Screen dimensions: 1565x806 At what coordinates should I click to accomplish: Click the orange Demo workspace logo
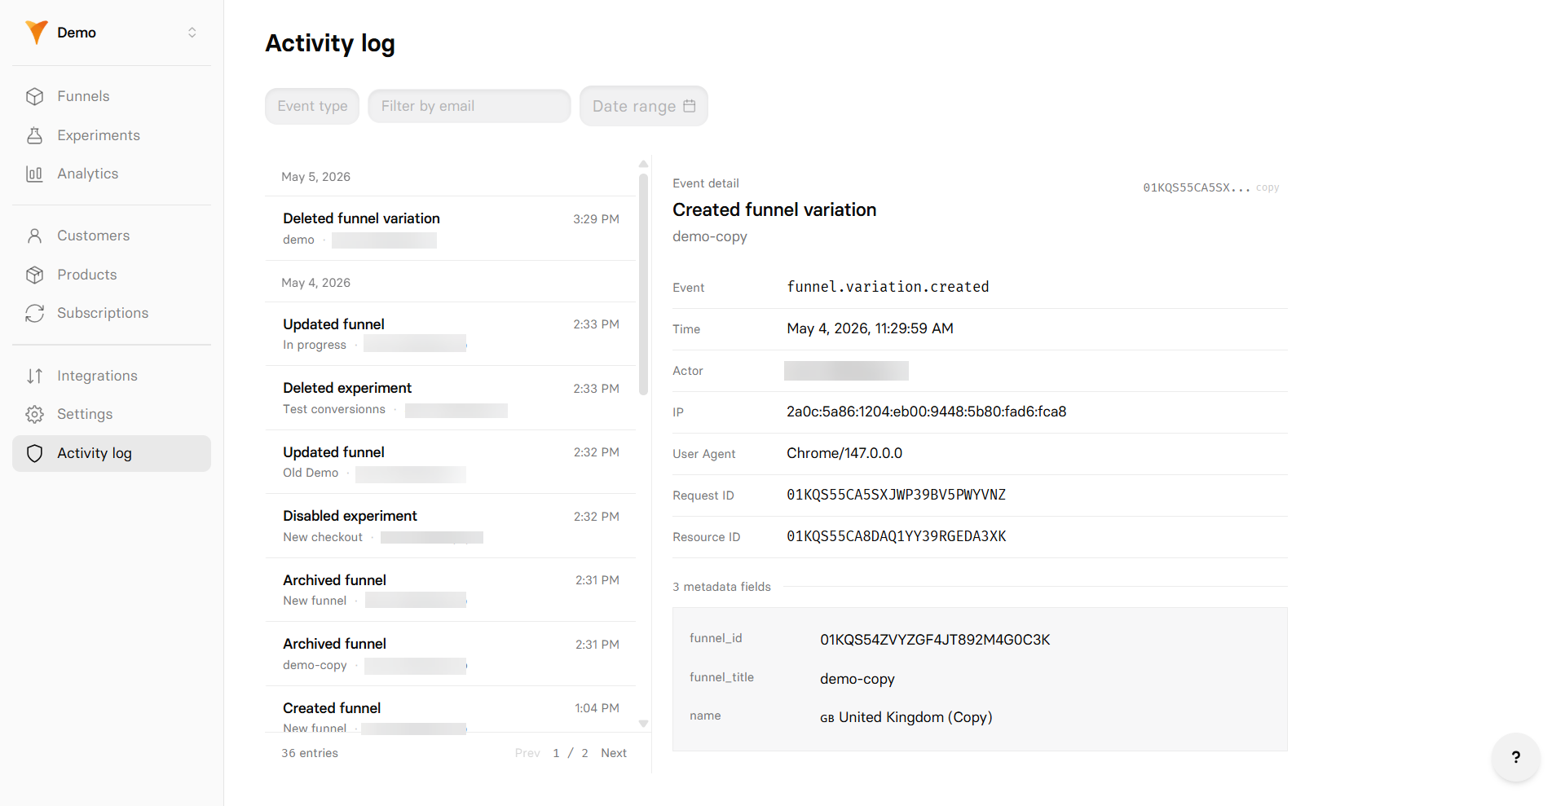pyautogui.click(x=37, y=33)
